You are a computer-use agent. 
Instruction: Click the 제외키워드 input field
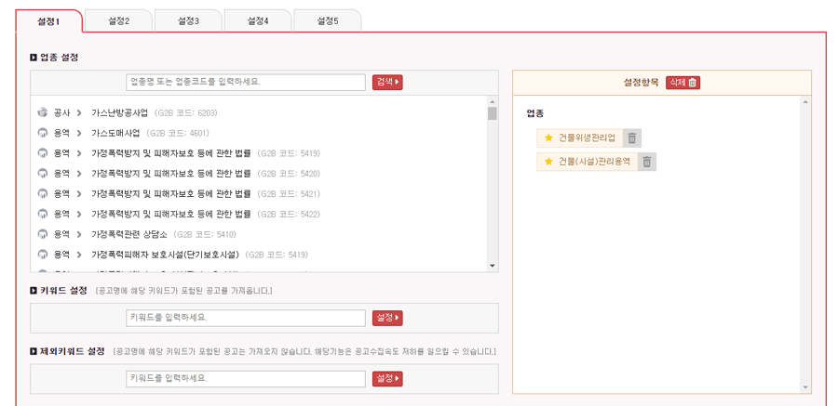pyautogui.click(x=246, y=378)
